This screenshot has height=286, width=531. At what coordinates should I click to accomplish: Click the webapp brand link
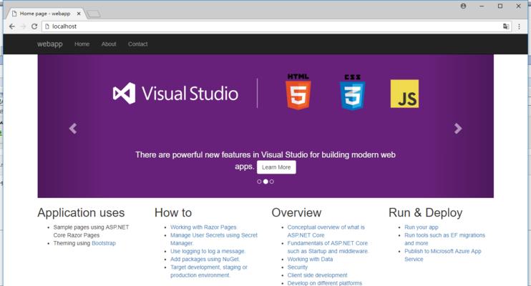tap(50, 44)
